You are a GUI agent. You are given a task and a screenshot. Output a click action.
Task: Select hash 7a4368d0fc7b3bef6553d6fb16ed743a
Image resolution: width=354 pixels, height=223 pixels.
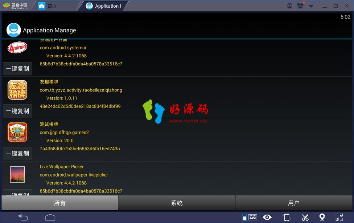pos(80,149)
